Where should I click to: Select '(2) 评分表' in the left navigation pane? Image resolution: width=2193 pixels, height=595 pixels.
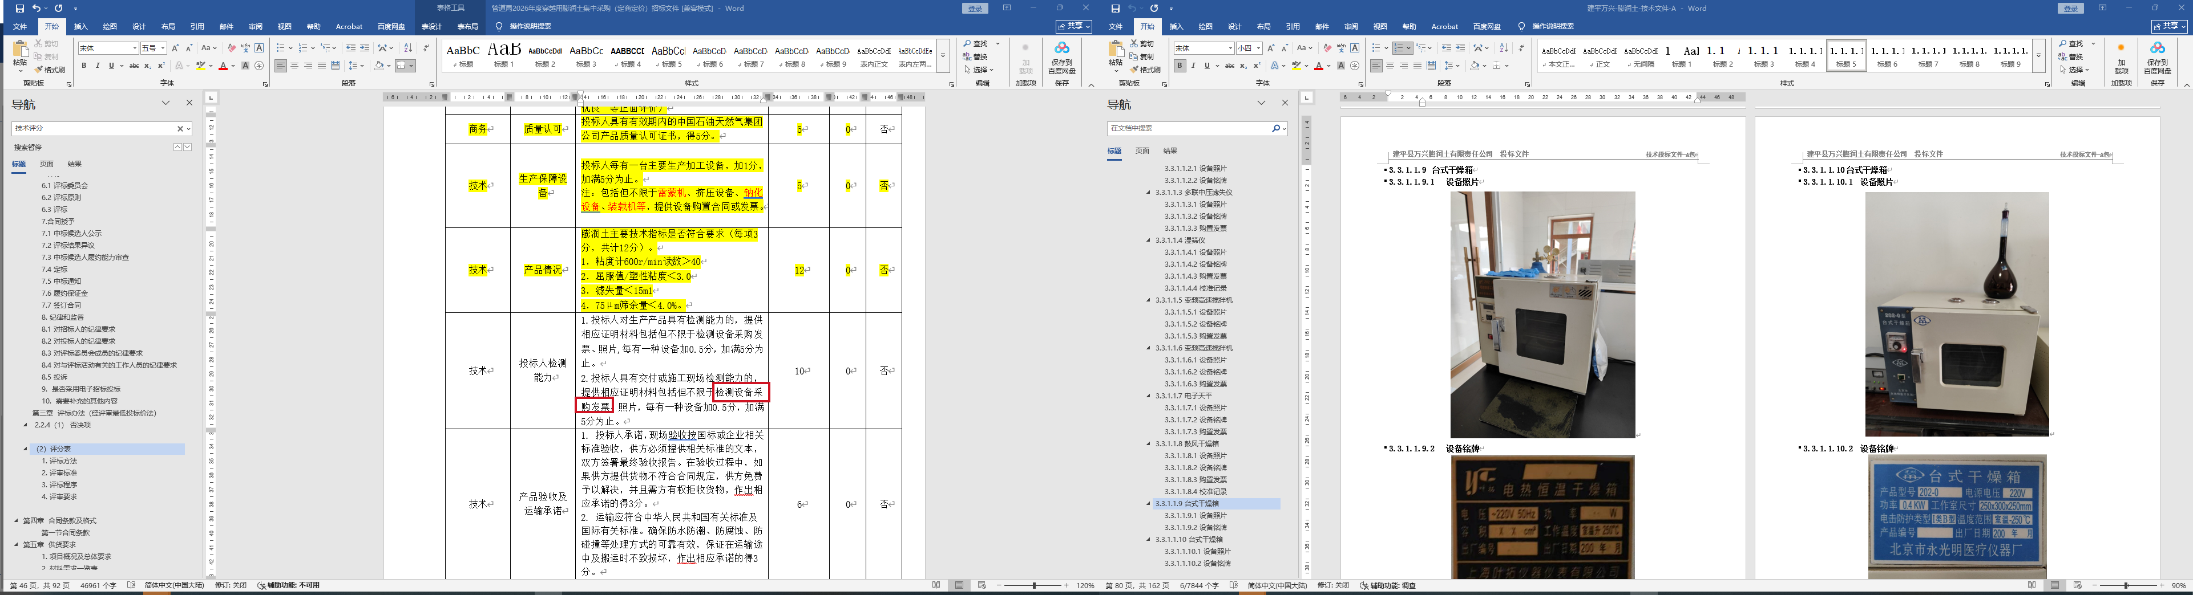point(106,449)
